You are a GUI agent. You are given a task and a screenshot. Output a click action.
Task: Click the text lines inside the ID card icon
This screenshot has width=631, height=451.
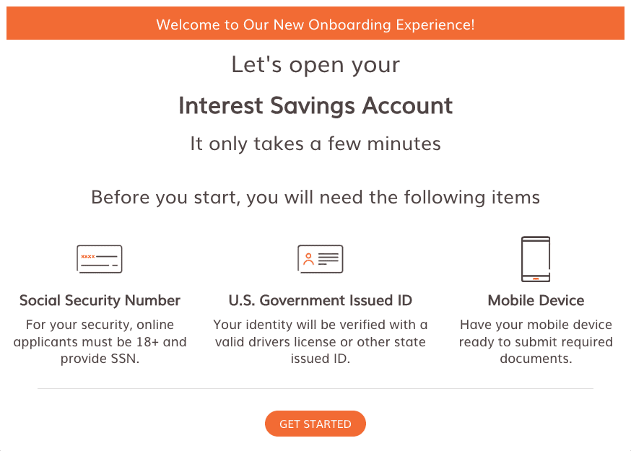[328, 258]
